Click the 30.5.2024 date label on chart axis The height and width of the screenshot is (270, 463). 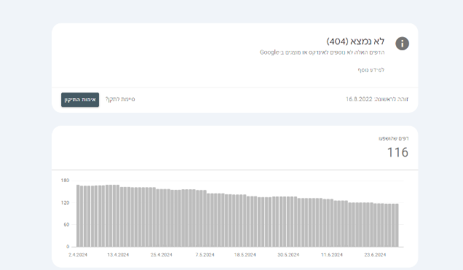pyautogui.click(x=288, y=255)
